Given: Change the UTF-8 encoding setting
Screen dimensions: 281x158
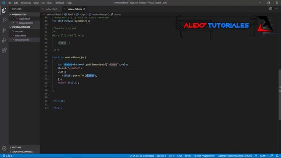Looking at the screenshot, I should pos(171,156).
